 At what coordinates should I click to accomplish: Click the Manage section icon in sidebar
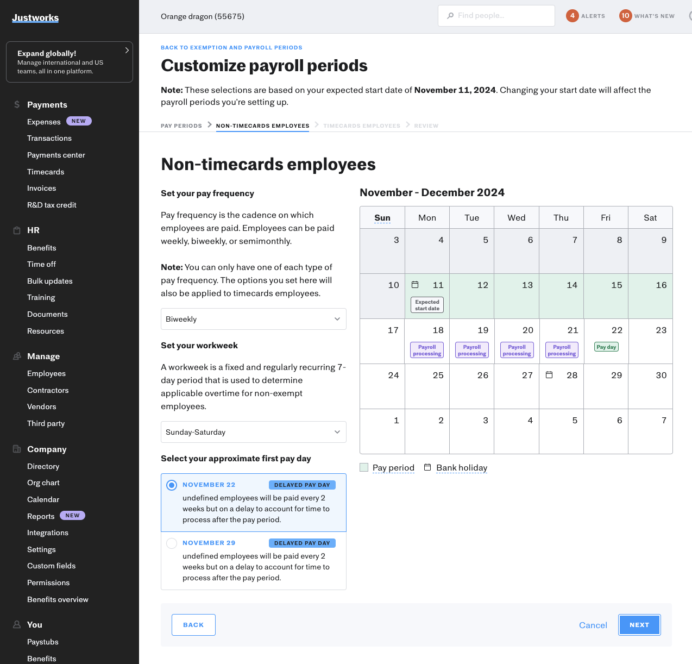(x=16, y=356)
